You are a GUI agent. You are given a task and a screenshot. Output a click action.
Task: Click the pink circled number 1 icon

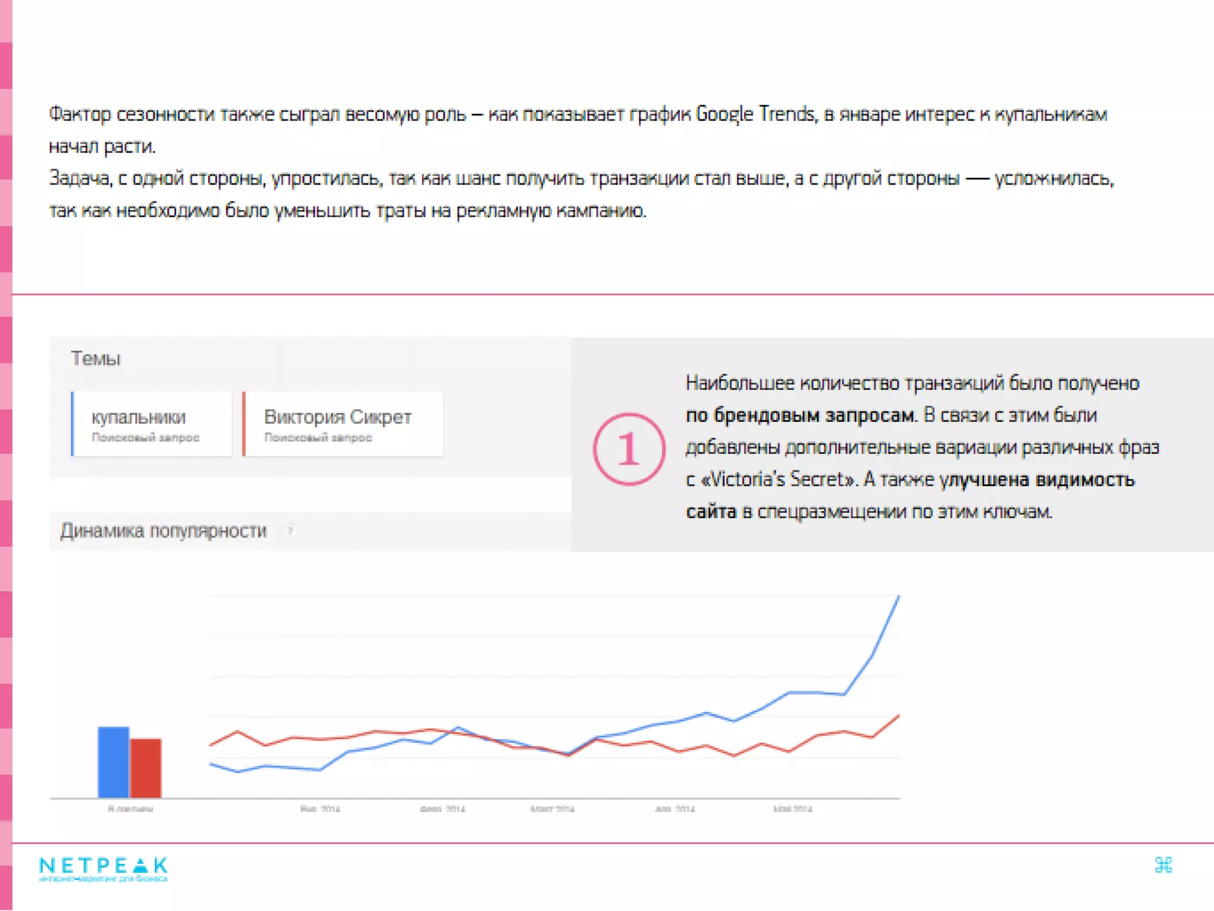(629, 449)
